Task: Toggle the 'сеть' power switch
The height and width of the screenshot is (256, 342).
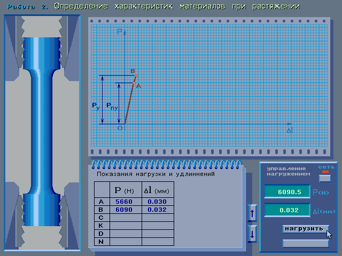Action: pyautogui.click(x=325, y=178)
